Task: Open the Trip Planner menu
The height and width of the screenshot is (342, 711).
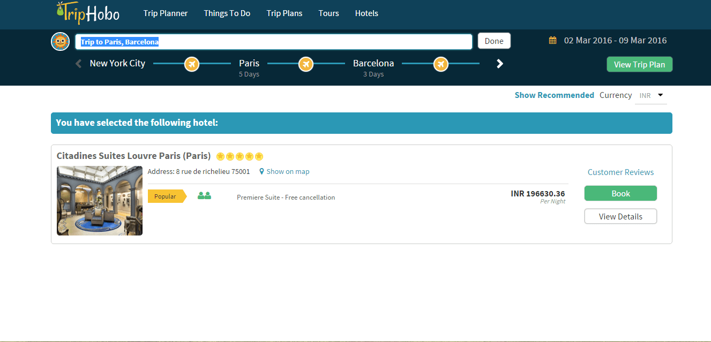Action: (166, 13)
